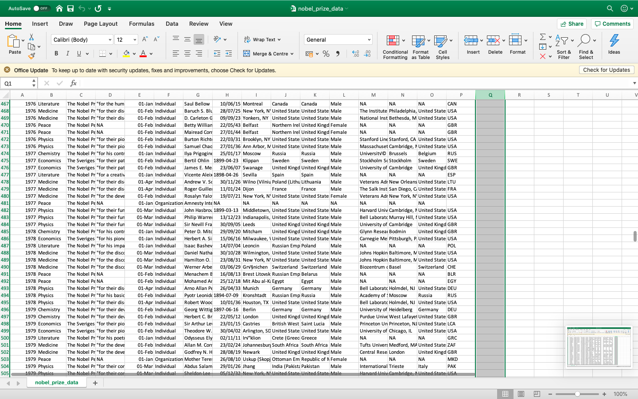
Task: Open the font name dropdown
Action: pos(109,39)
